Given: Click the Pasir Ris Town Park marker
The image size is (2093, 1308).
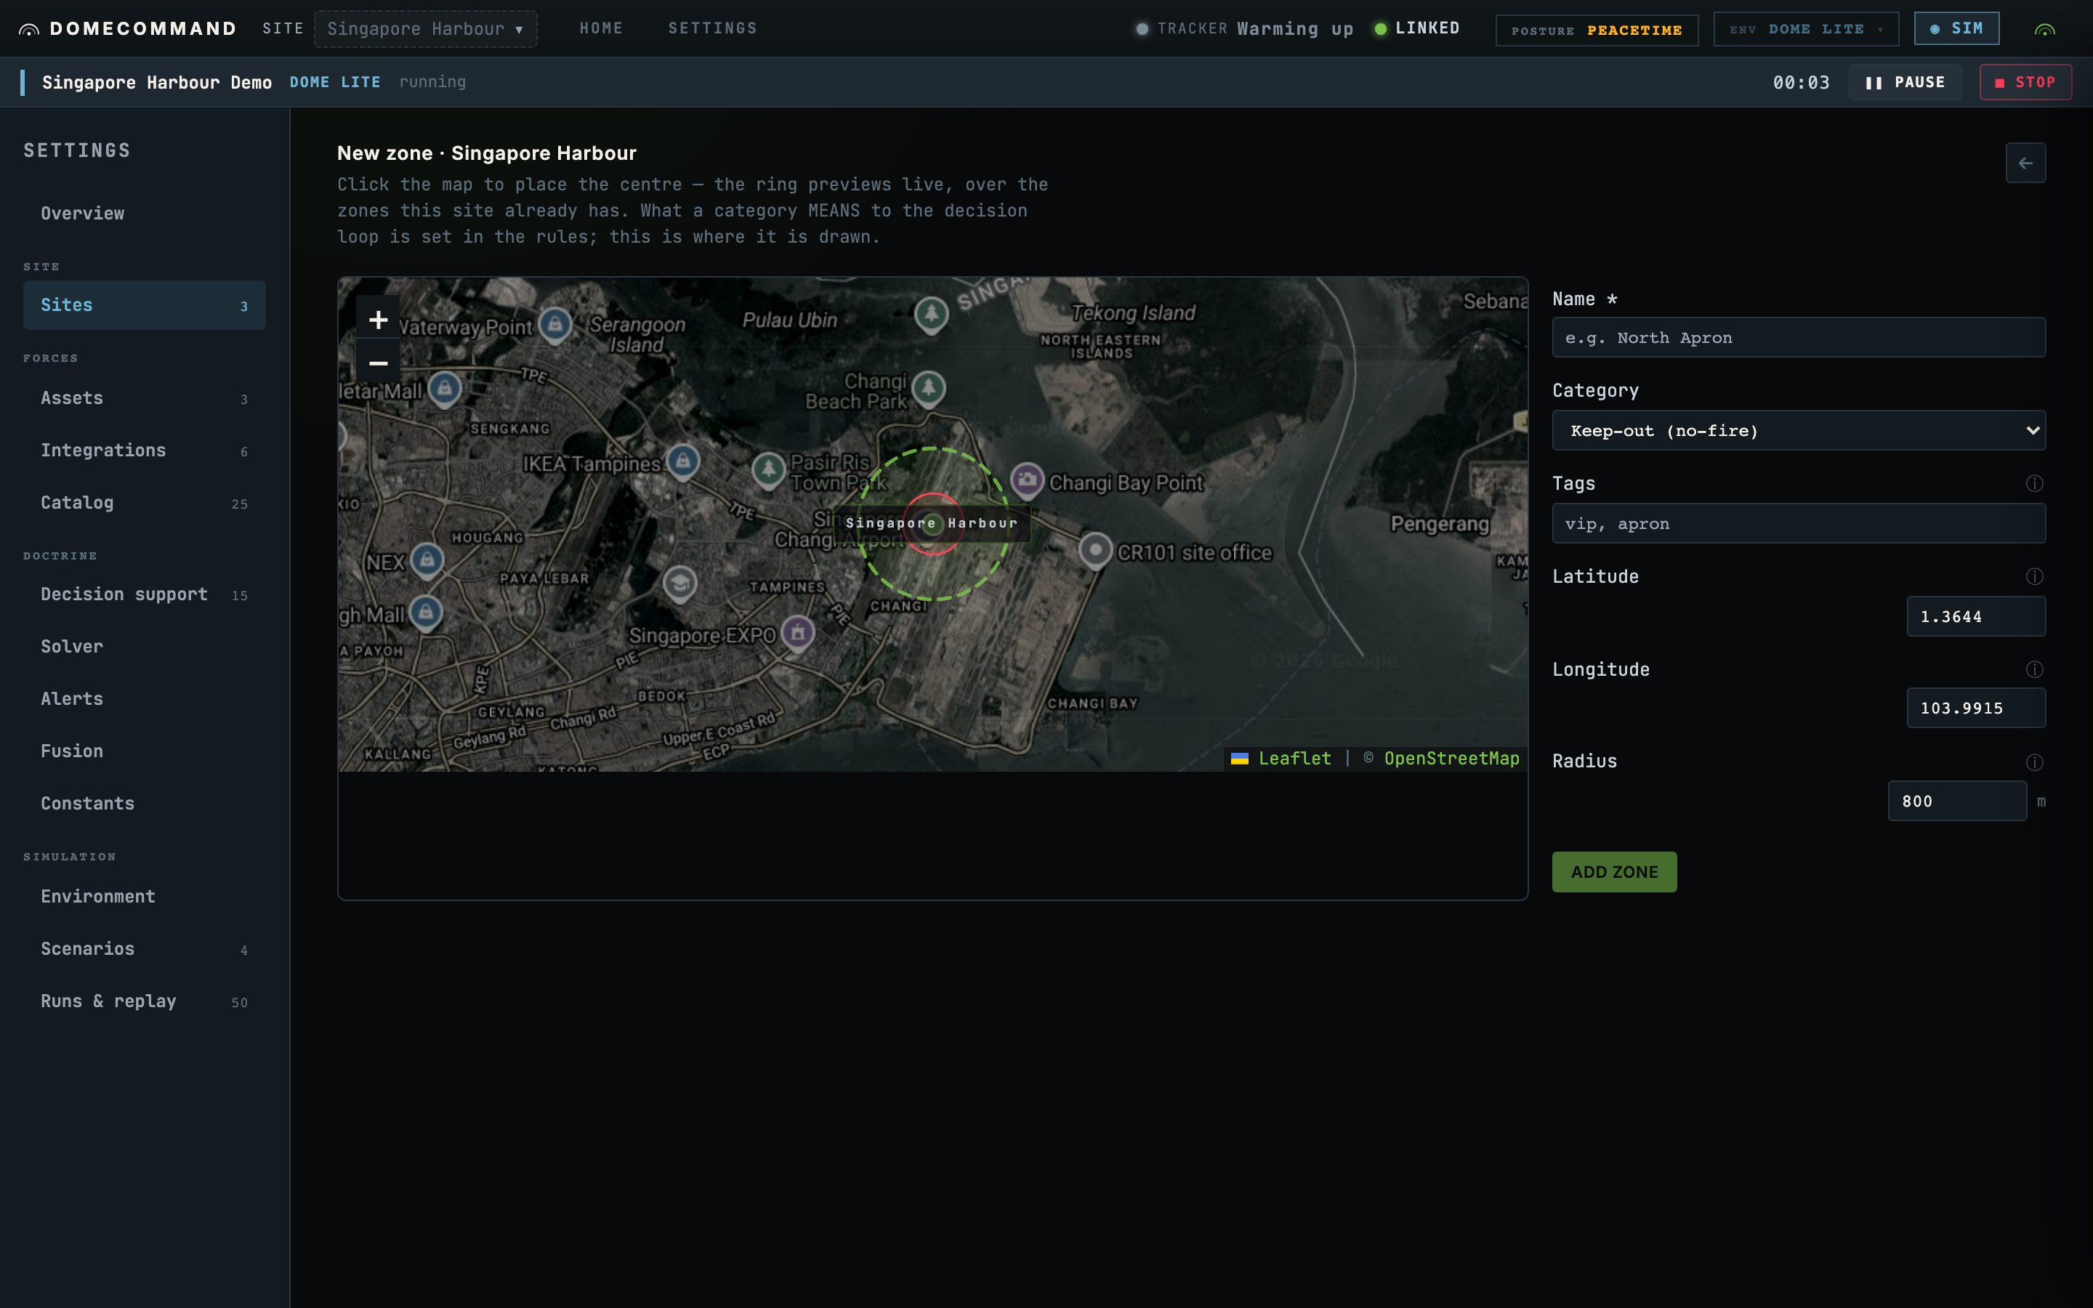Looking at the screenshot, I should pos(768,469).
